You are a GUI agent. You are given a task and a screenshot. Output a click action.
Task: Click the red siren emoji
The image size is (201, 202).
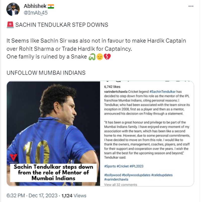(10, 25)
